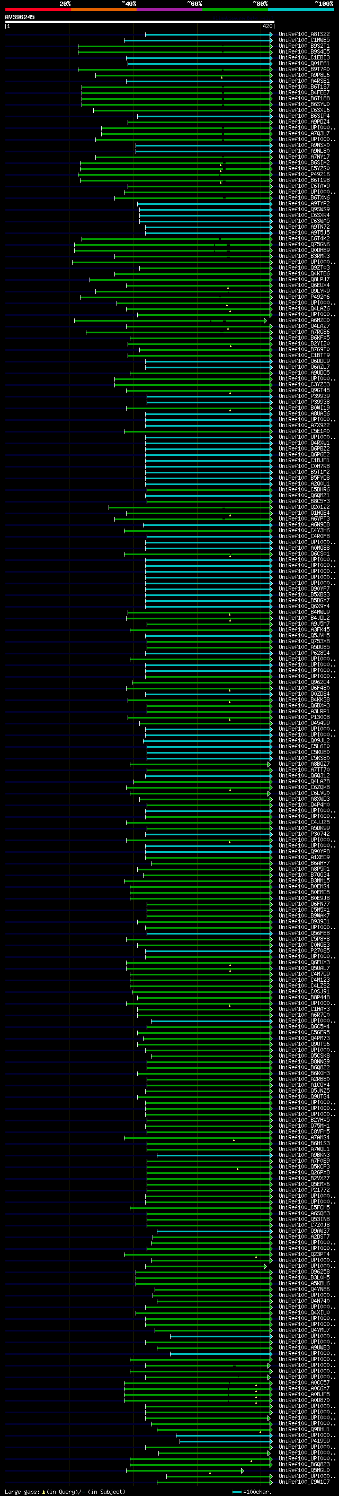
Task: Select hit label UniRef100_C1BTT9
Action: 304,356
